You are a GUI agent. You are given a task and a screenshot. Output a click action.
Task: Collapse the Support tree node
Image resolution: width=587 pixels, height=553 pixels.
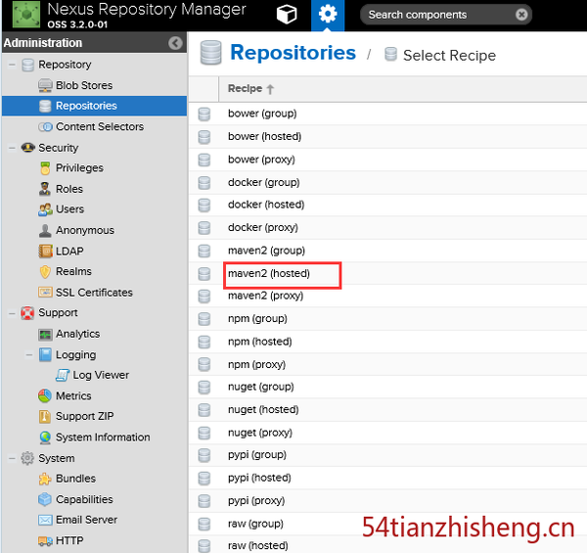(x=12, y=313)
